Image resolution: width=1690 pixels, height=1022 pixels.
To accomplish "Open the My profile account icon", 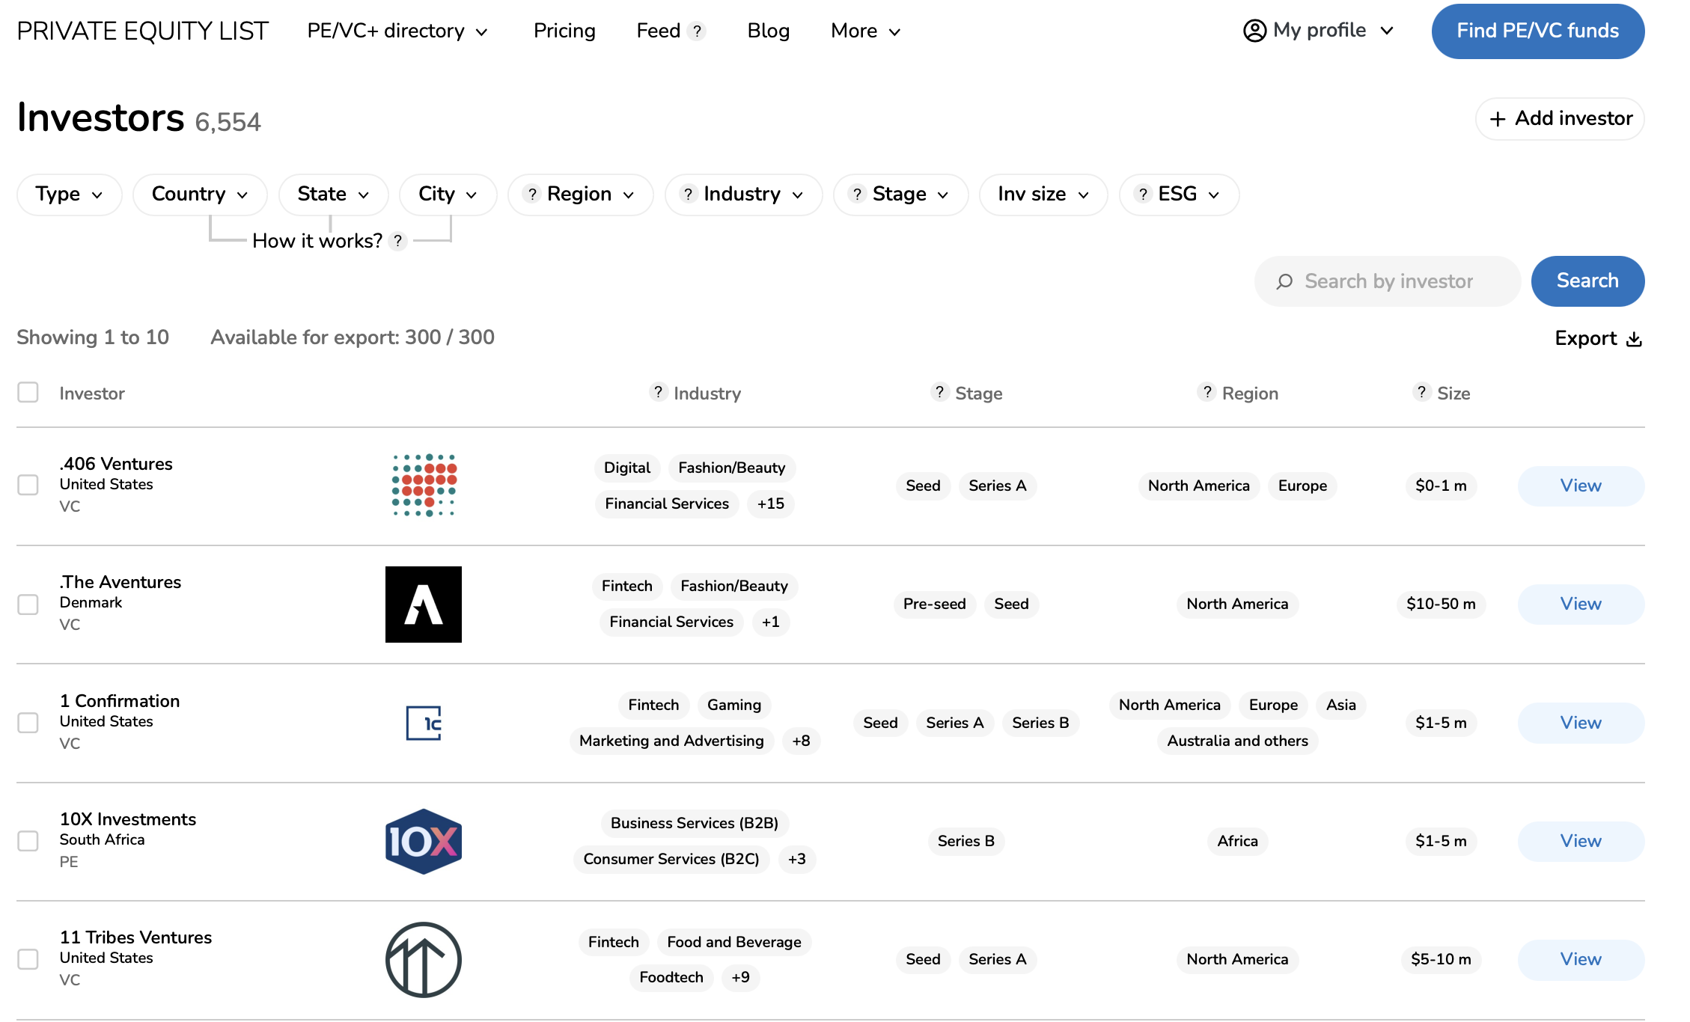I will pyautogui.click(x=1254, y=31).
